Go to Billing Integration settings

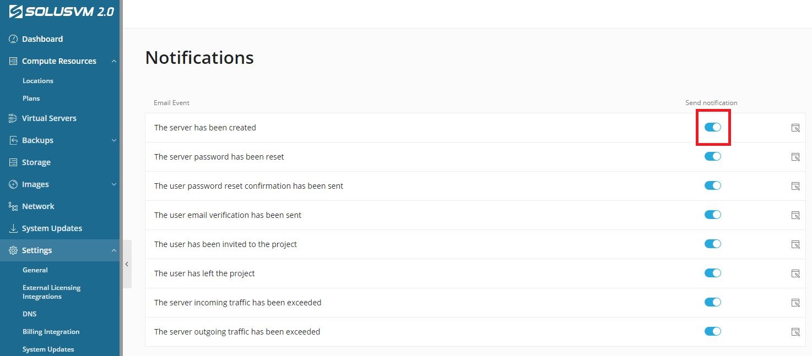(51, 332)
